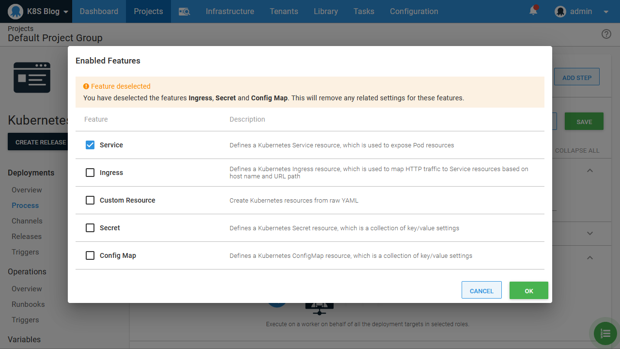Cancel the Enabled Features dialog

coord(481,290)
